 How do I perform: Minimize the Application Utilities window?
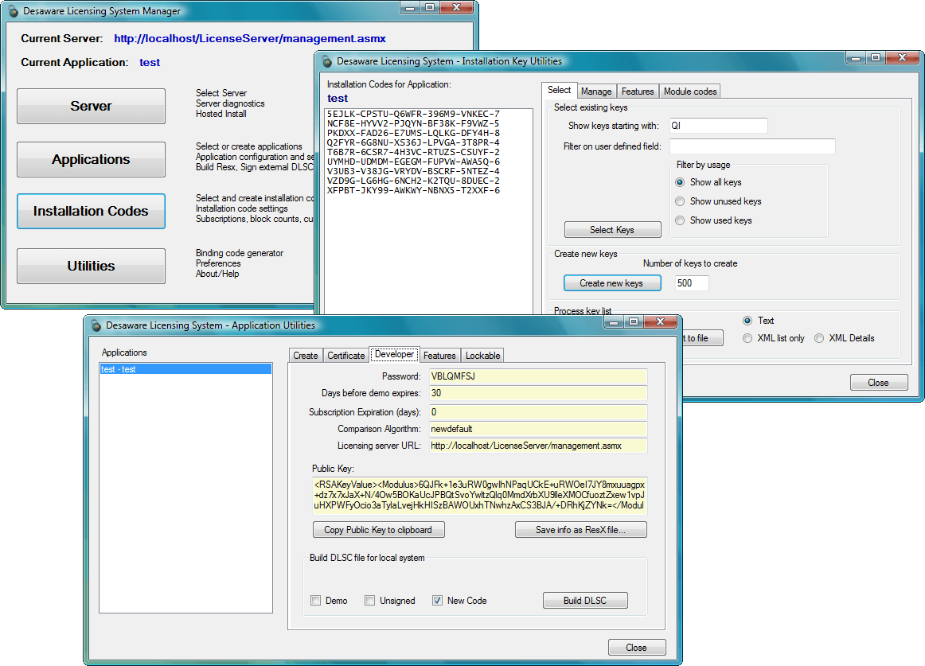pyautogui.click(x=614, y=322)
